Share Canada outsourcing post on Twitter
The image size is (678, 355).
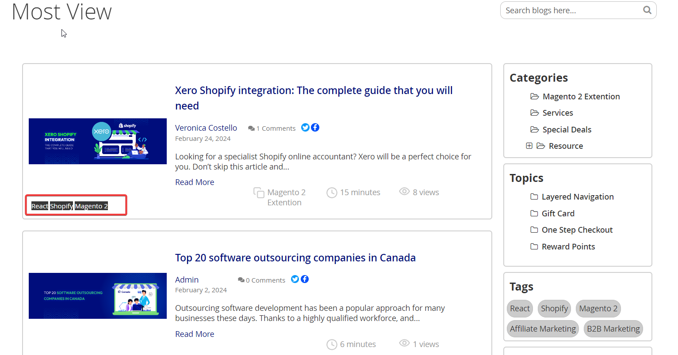click(x=295, y=279)
